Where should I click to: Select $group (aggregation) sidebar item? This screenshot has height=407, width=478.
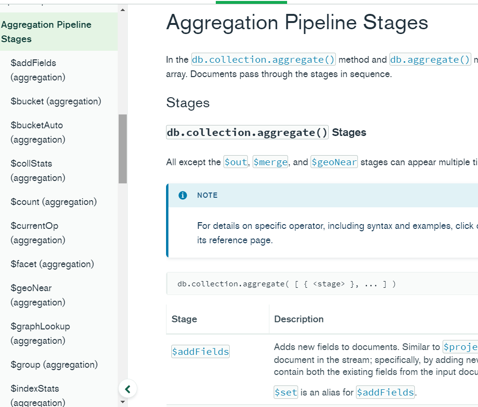54,364
